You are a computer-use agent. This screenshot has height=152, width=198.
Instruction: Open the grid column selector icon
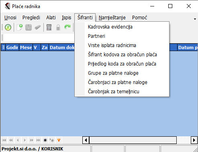click(3, 47)
